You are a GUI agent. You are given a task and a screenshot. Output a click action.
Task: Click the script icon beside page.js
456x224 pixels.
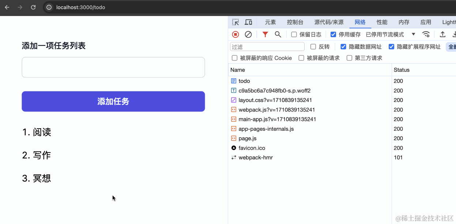coord(234,138)
